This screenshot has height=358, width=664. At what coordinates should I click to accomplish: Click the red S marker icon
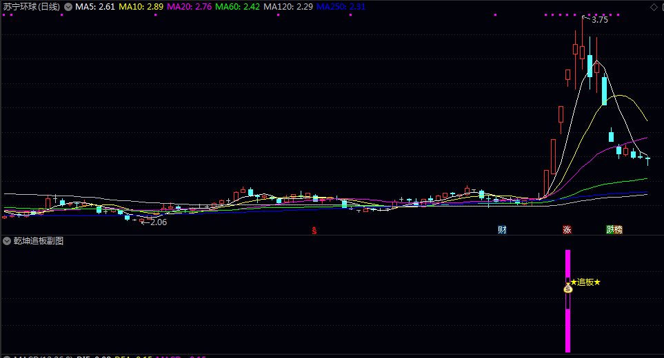tap(314, 231)
